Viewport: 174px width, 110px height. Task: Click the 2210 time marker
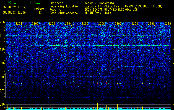pos(168,23)
